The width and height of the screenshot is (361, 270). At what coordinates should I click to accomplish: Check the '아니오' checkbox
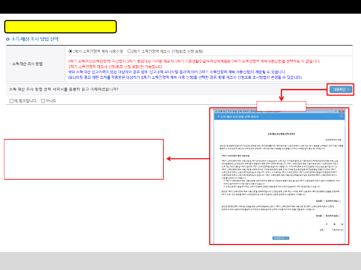(x=43, y=101)
